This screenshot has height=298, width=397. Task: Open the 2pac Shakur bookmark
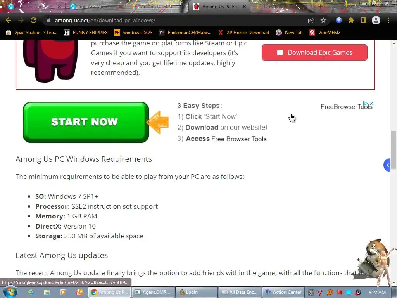(x=32, y=33)
